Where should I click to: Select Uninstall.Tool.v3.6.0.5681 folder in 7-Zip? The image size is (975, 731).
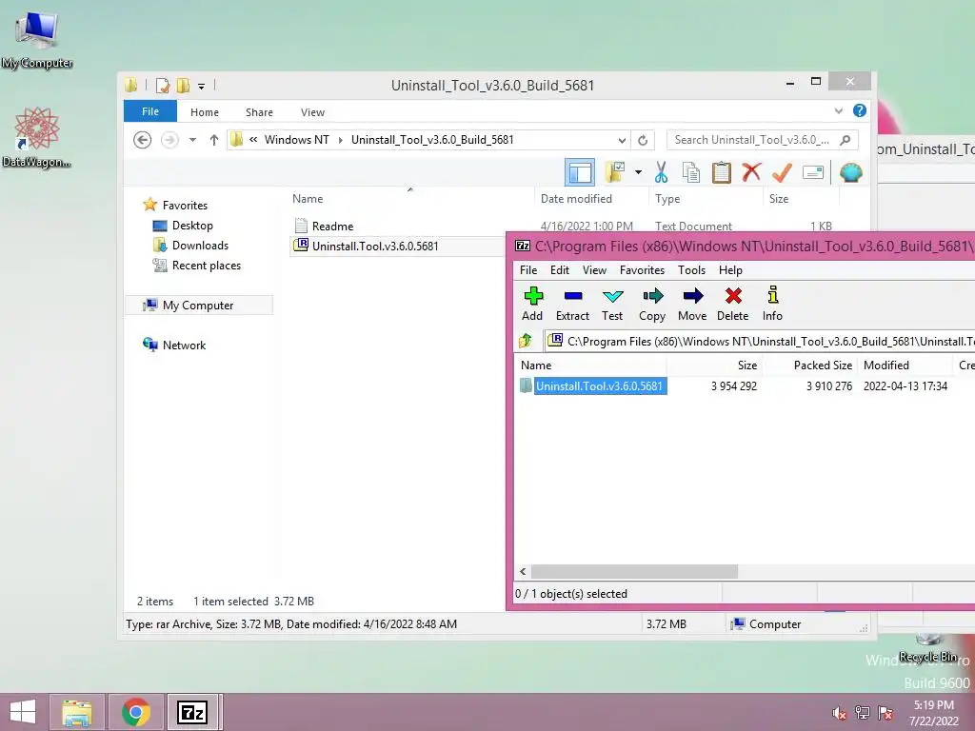pyautogui.click(x=600, y=386)
